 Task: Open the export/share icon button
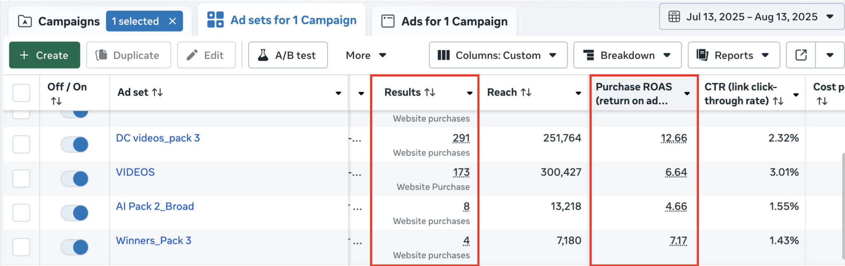(x=800, y=55)
